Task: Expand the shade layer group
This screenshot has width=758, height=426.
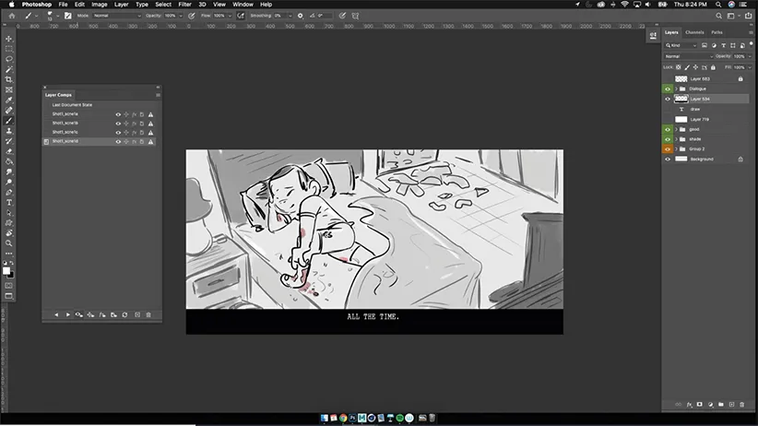Action: click(677, 139)
